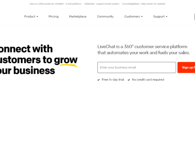Click the Product menu label

click(30, 17)
